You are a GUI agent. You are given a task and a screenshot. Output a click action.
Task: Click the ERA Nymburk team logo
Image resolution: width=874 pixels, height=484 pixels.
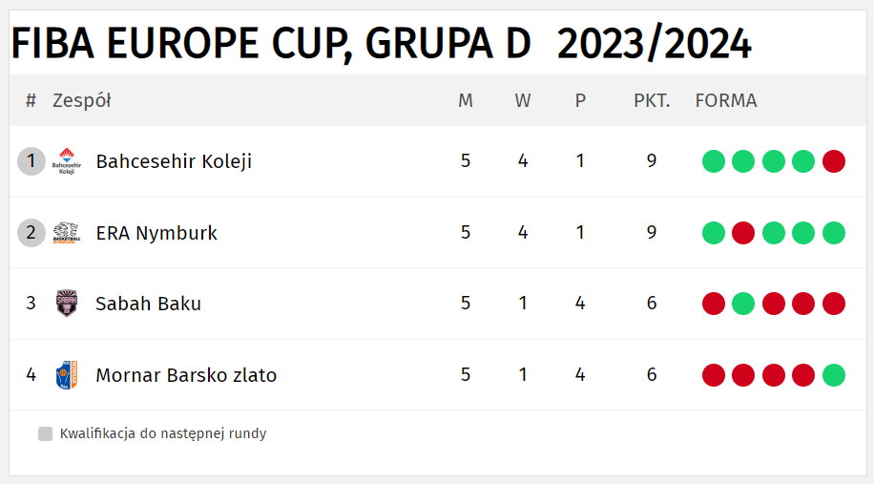point(67,233)
